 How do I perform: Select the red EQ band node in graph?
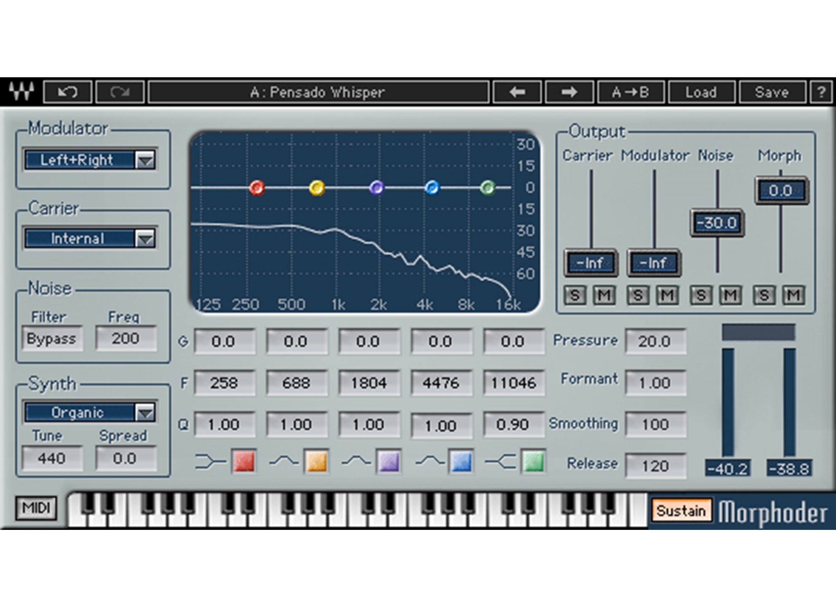(257, 187)
